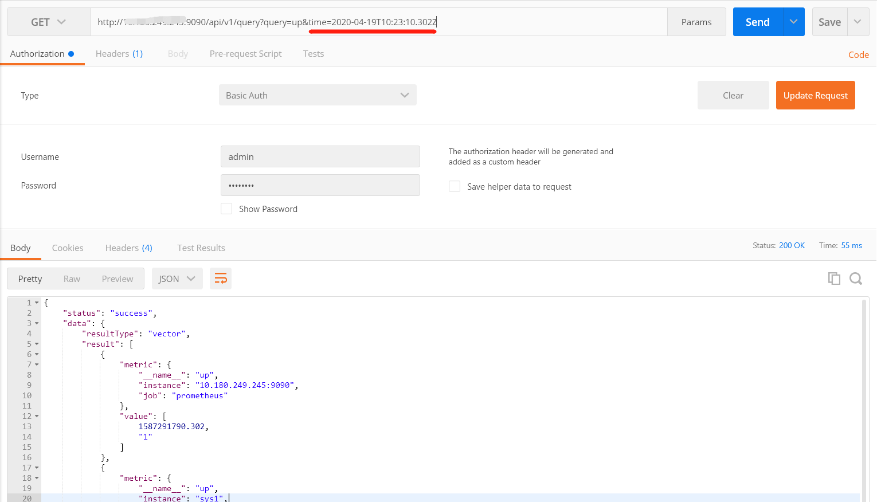
Task: Check Save helper data to request
Action: click(454, 186)
